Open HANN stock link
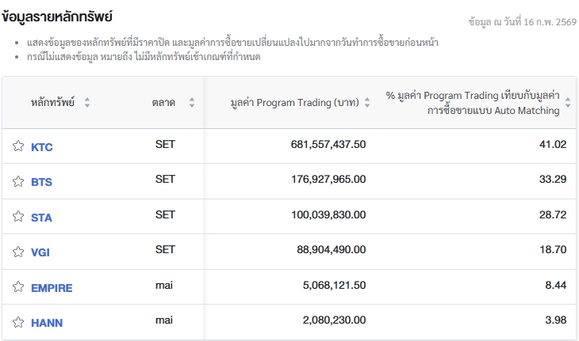579x341 pixels. (x=47, y=323)
